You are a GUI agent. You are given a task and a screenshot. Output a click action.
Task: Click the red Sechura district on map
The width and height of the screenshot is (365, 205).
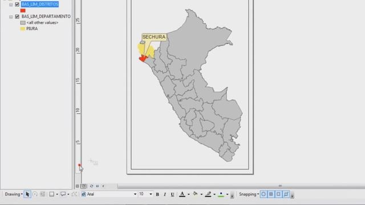(x=143, y=58)
